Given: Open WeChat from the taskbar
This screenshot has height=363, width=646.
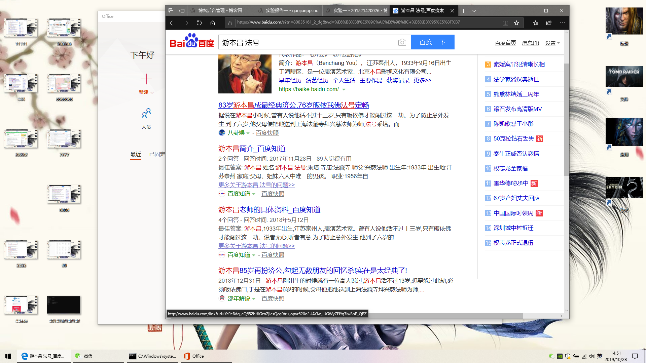Looking at the screenshot, I should coord(84,356).
